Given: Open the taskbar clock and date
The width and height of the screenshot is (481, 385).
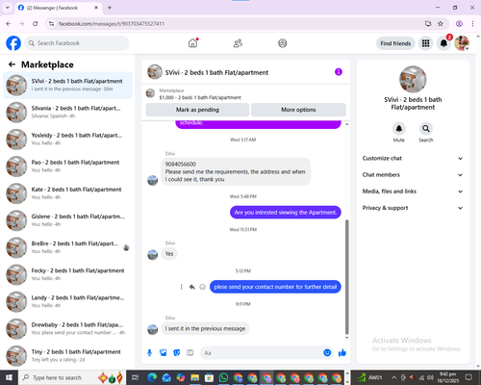Looking at the screenshot, I should click(447, 377).
